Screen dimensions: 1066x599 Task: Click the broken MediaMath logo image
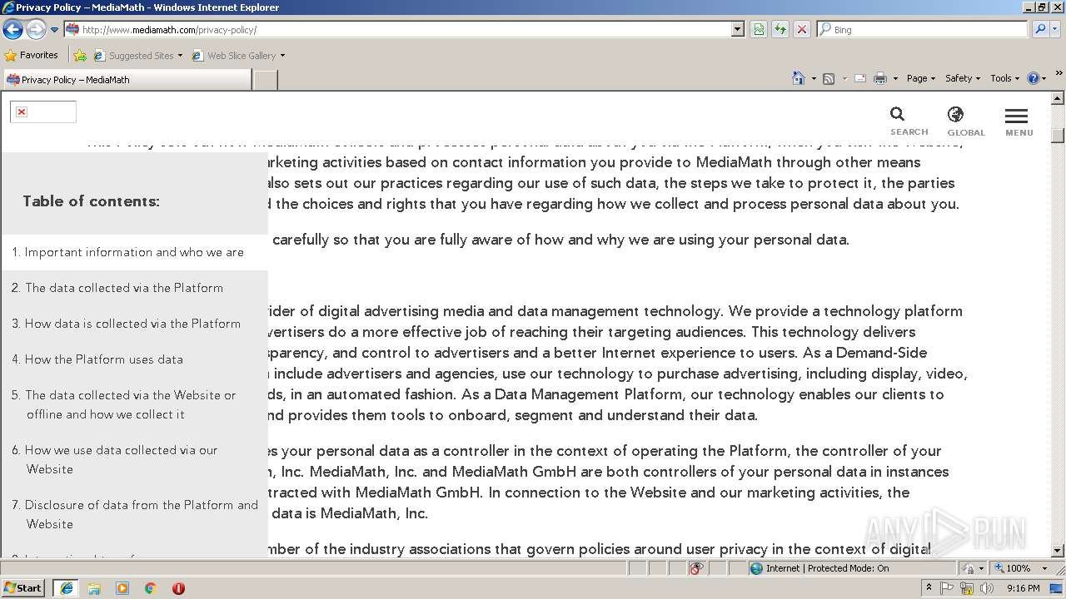(43, 111)
